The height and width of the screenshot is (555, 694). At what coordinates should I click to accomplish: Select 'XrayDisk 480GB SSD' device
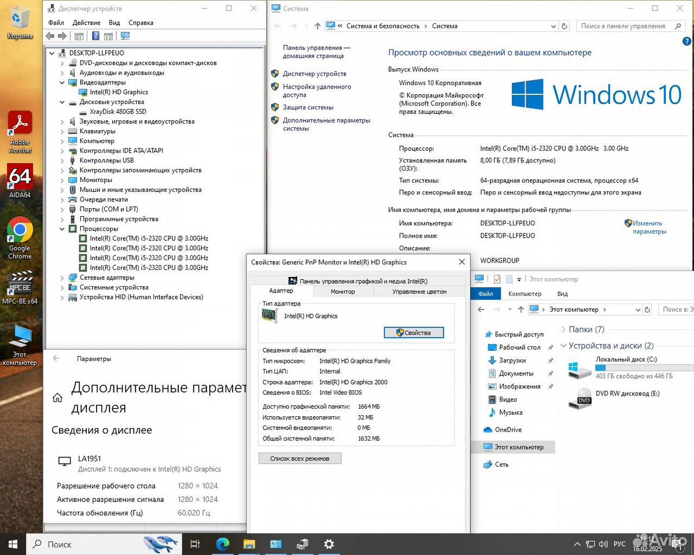point(118,112)
